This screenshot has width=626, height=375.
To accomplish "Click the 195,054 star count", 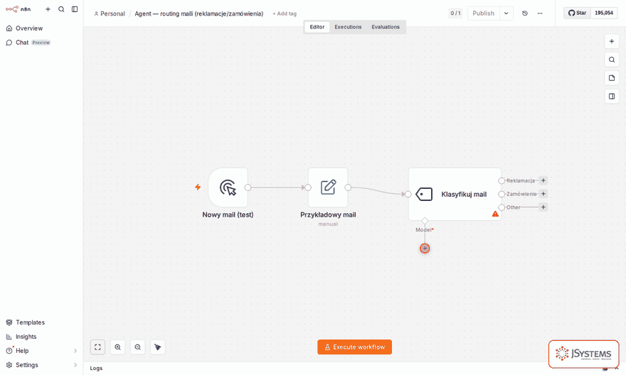I will tap(604, 13).
